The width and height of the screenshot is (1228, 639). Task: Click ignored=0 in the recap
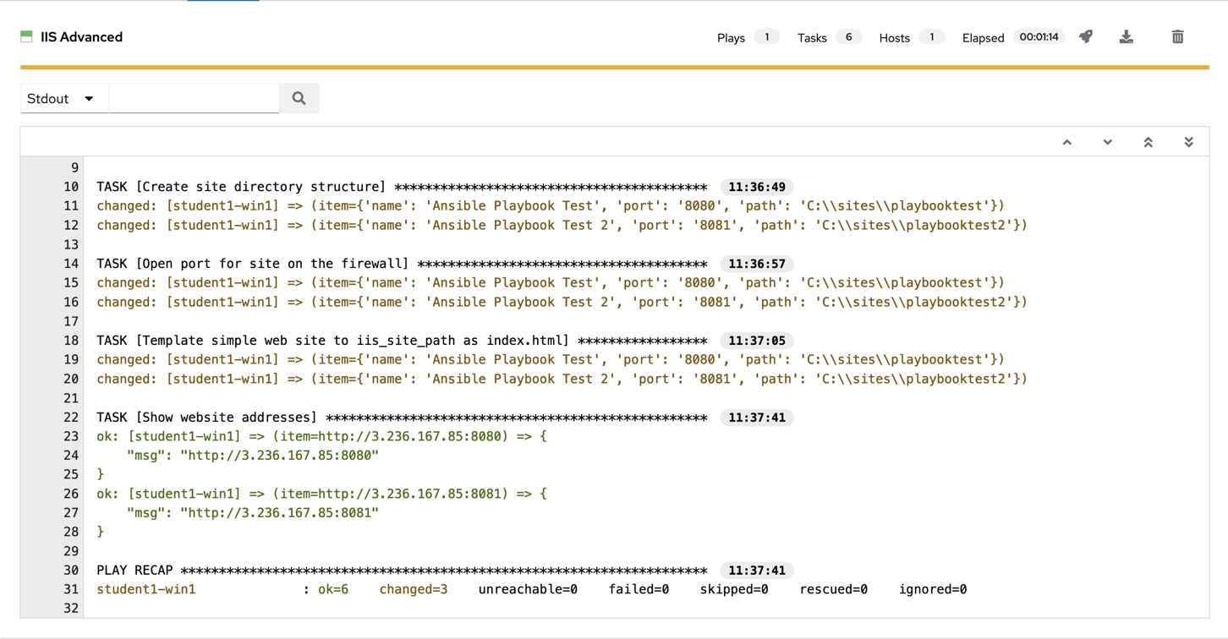tap(933, 590)
